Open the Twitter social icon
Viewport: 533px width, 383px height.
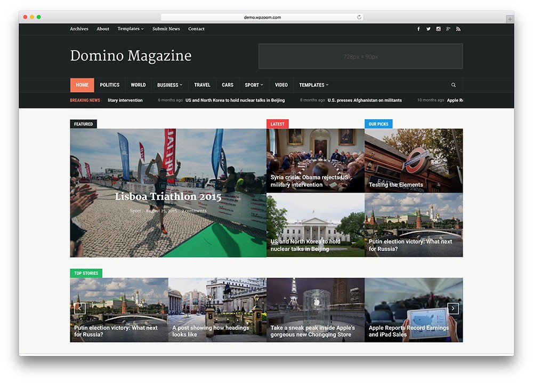click(429, 29)
